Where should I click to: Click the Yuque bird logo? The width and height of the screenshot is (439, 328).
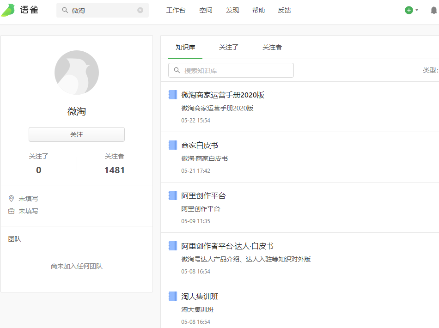coord(8,10)
